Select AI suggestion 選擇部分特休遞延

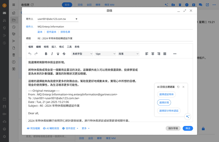[169, 111]
